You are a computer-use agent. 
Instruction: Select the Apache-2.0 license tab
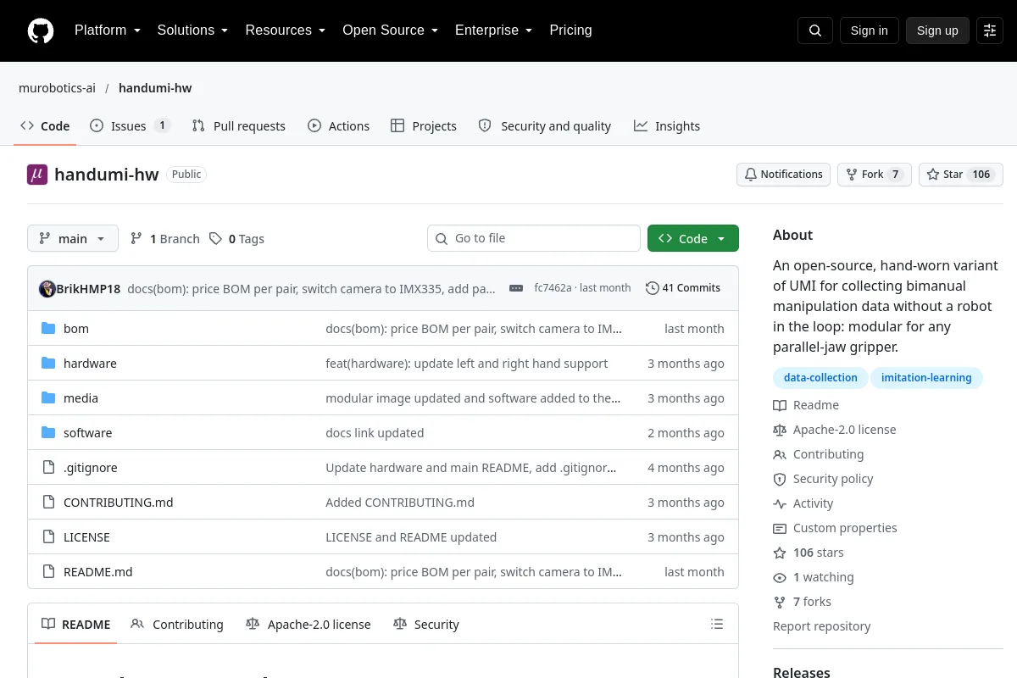308,625
